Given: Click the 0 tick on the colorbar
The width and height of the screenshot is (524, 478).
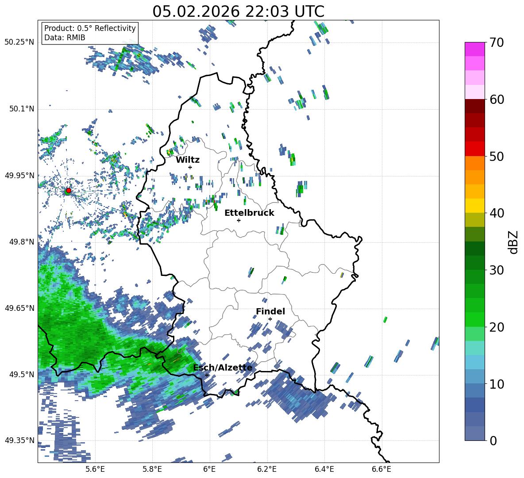Looking at the screenshot, I should coord(493,440).
